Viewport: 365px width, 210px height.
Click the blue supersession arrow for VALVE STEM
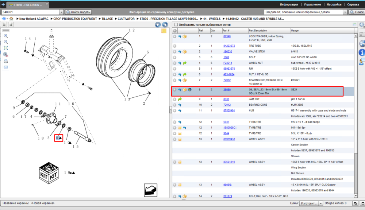tap(180, 52)
